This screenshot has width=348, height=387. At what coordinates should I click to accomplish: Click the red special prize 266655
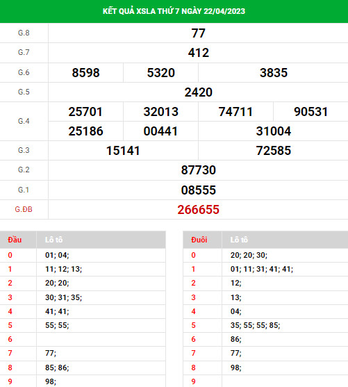[x=198, y=210]
